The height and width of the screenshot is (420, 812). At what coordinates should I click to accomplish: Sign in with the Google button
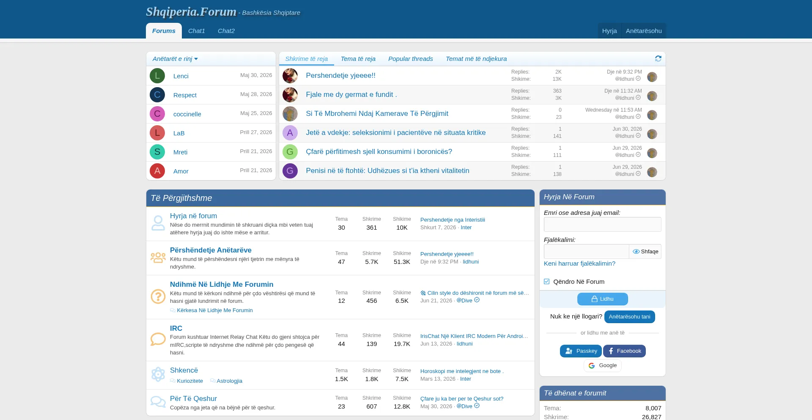603,365
